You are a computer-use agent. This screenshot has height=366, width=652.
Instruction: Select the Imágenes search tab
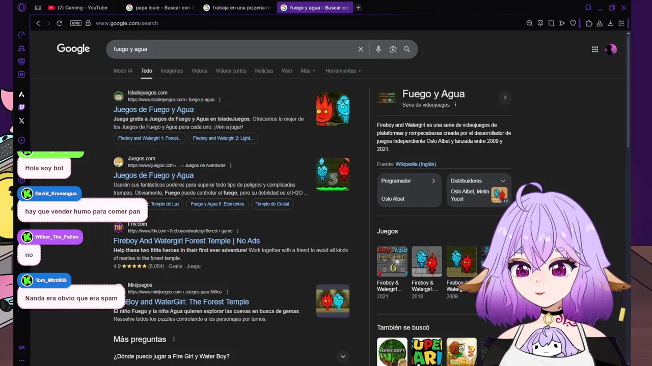click(x=172, y=71)
